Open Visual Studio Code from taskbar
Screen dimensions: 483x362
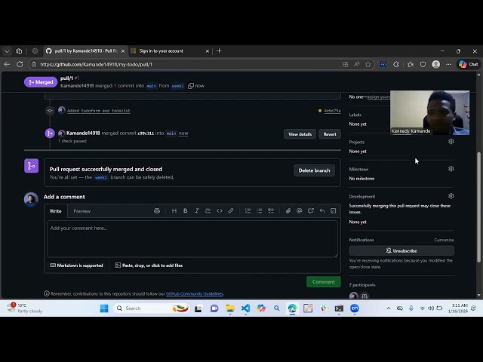[x=245, y=308]
